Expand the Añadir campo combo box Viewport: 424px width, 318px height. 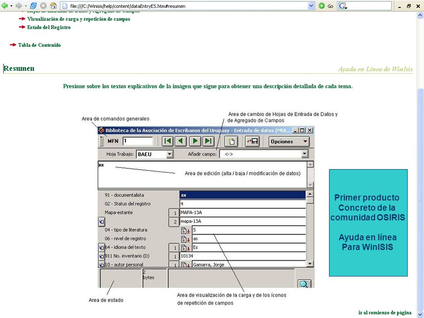[305, 154]
